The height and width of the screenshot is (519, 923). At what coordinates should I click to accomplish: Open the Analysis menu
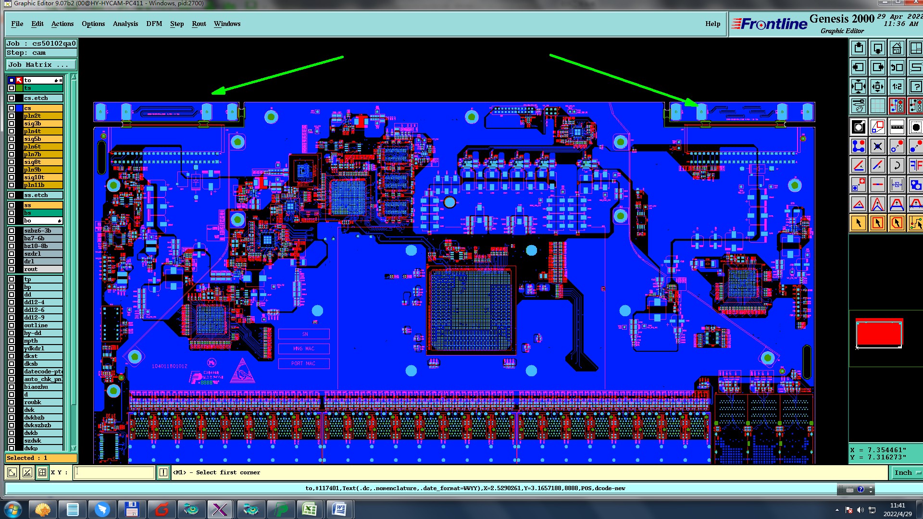point(125,24)
